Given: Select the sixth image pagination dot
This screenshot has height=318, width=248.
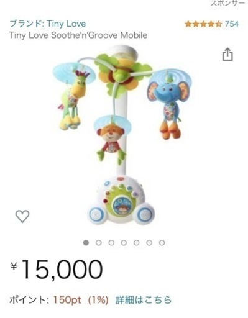Looking at the screenshot, I should pos(149,243).
